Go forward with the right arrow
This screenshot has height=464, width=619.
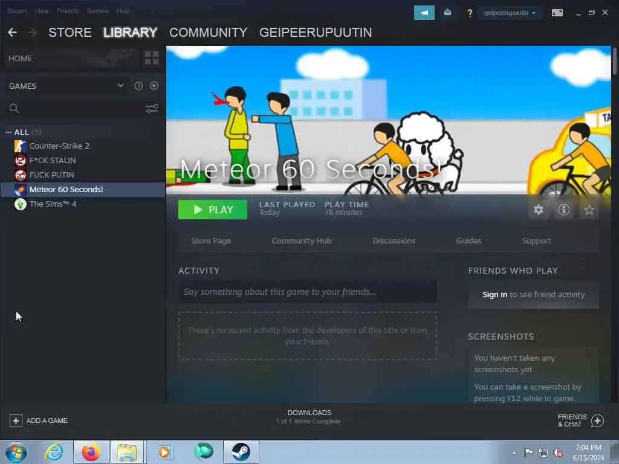tap(33, 33)
